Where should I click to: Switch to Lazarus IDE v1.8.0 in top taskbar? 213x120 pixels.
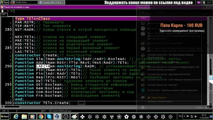[52, 2]
